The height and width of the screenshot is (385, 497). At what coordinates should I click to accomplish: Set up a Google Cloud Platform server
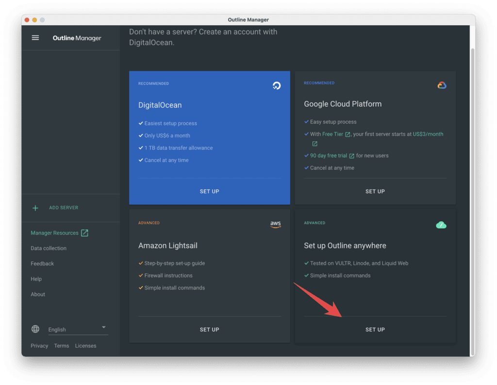pos(375,192)
